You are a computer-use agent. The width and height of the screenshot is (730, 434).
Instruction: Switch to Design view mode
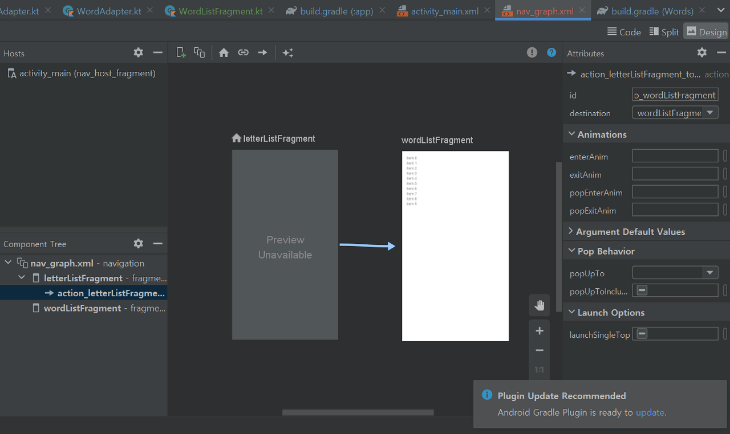(706, 32)
